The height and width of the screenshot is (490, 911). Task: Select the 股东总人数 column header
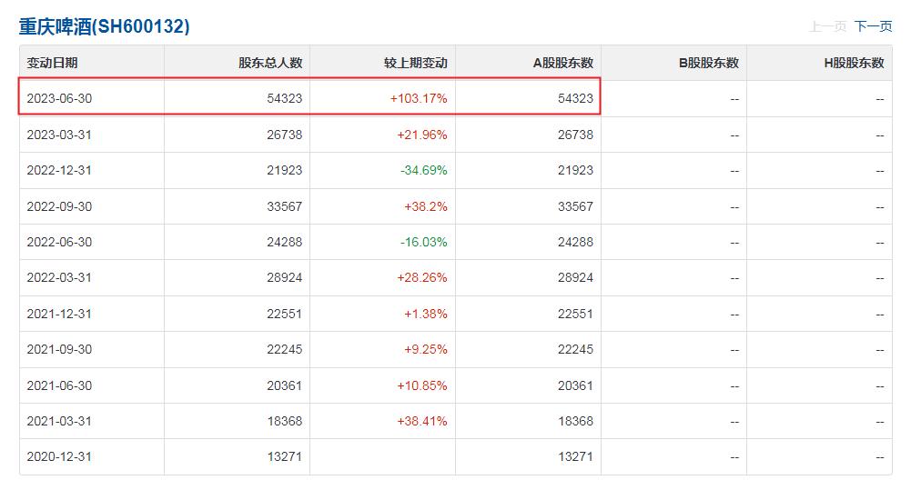tap(270, 63)
